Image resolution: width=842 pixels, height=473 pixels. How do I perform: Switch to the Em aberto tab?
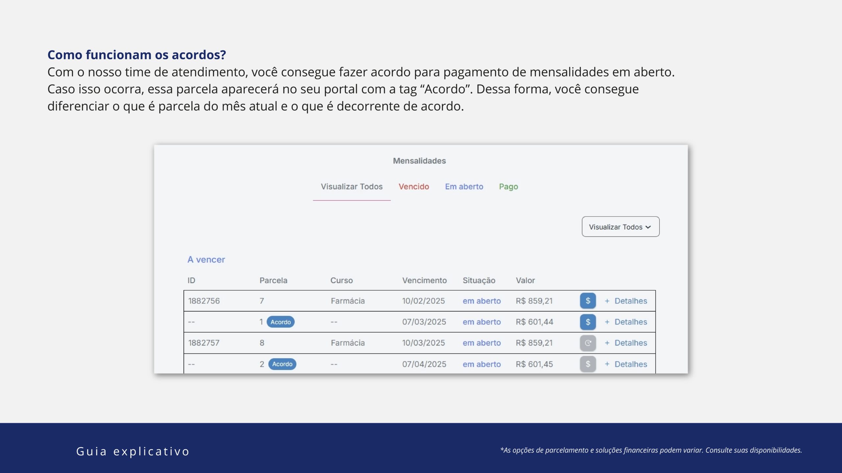click(464, 187)
